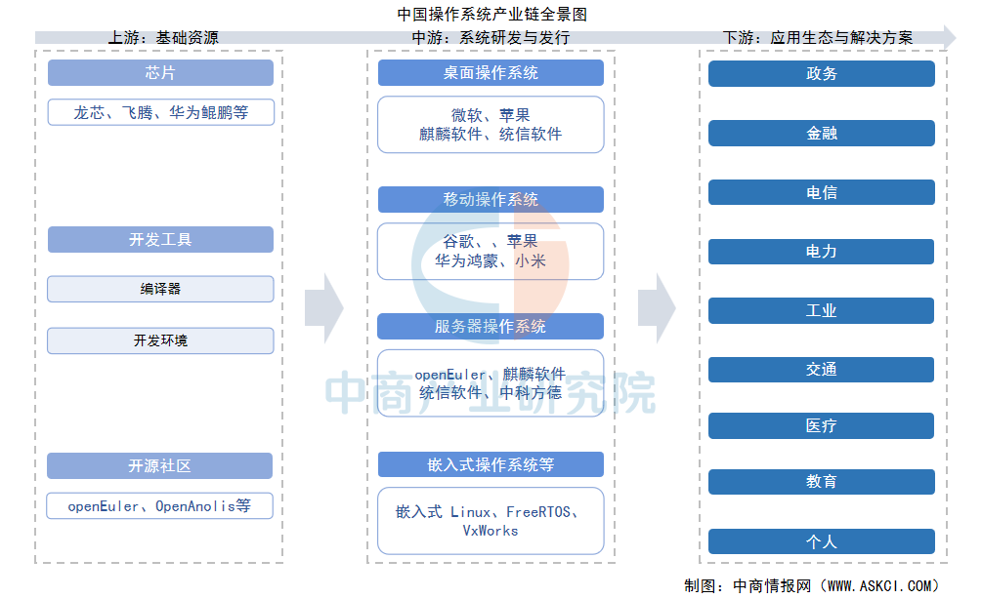Click the 桌面操作系统 header
This screenshot has width=982, height=599.
[491, 72]
